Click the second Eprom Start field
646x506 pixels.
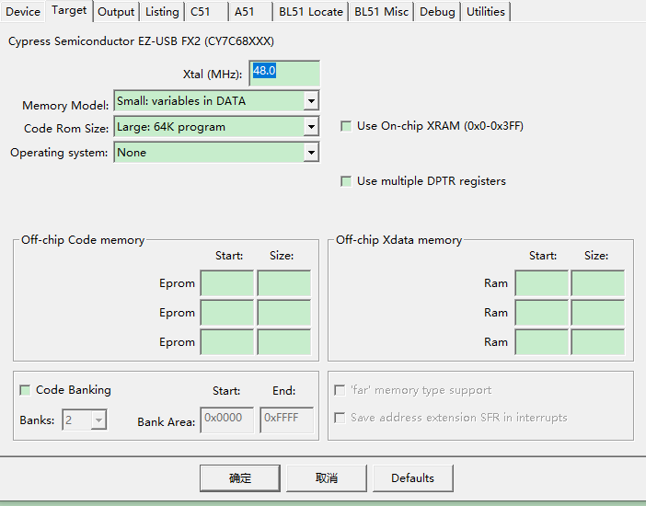point(227,313)
